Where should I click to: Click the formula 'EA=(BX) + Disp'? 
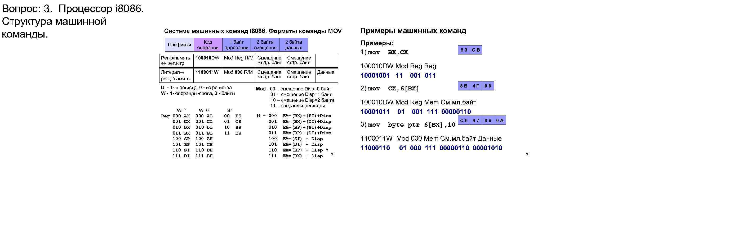303,156
